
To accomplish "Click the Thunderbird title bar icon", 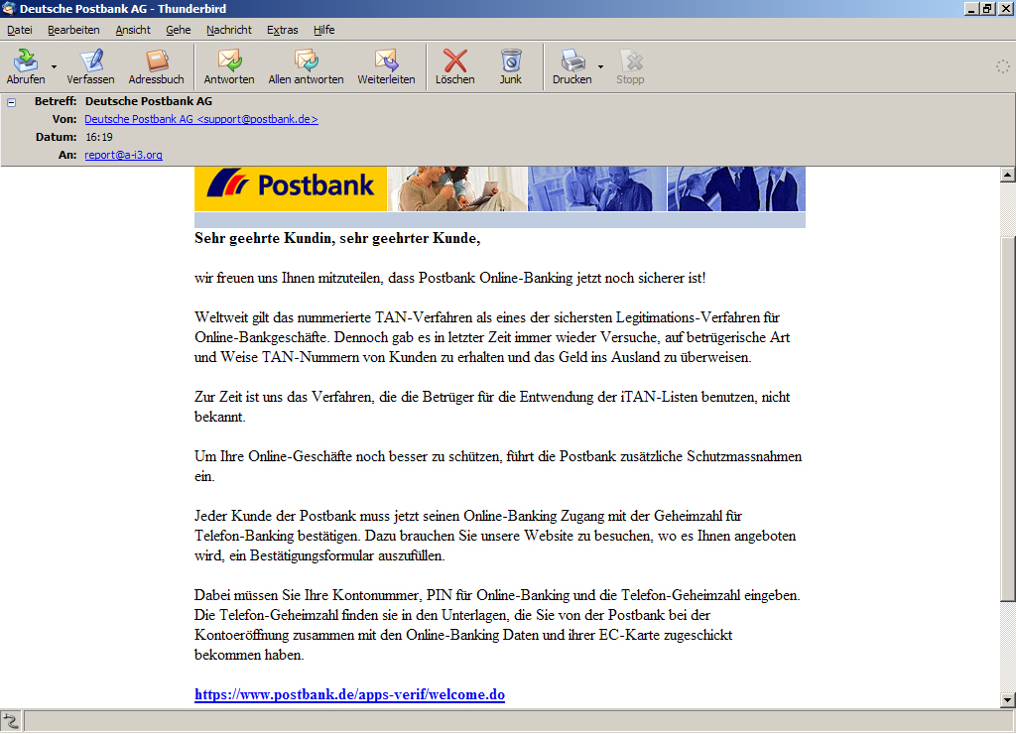I will [8, 8].
